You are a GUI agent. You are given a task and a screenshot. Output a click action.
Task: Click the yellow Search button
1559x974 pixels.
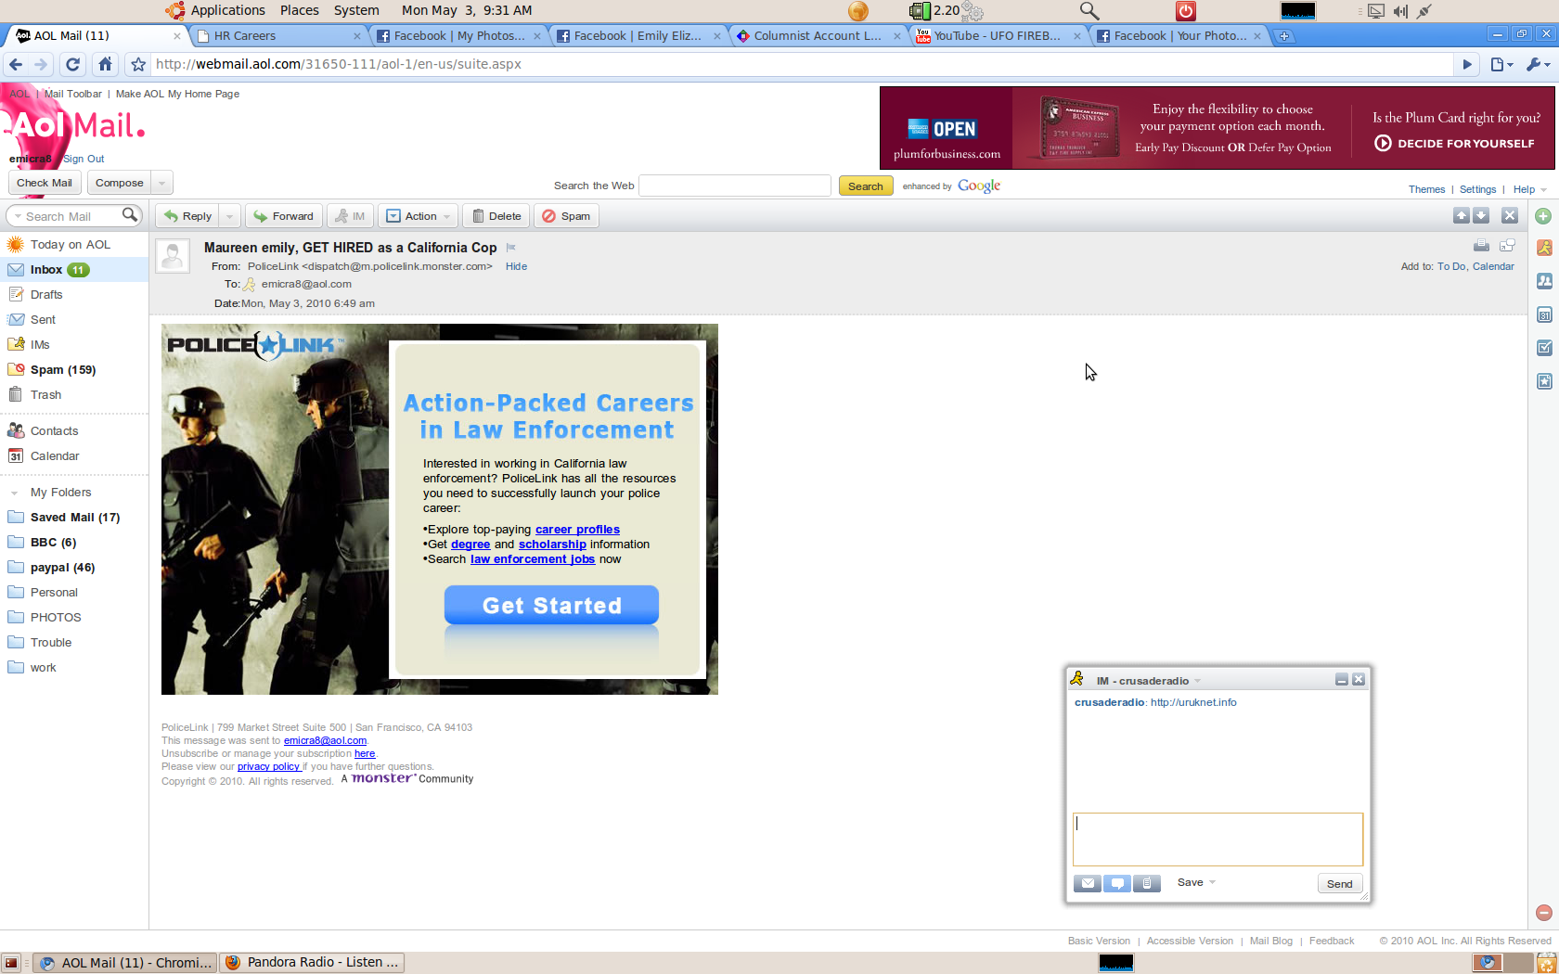pyautogui.click(x=866, y=186)
